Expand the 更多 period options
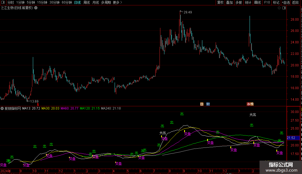 [x=117, y=2]
